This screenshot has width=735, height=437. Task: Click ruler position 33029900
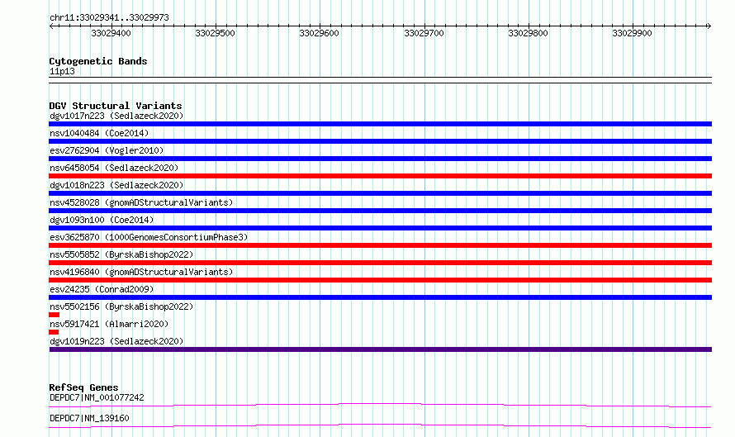click(x=633, y=33)
